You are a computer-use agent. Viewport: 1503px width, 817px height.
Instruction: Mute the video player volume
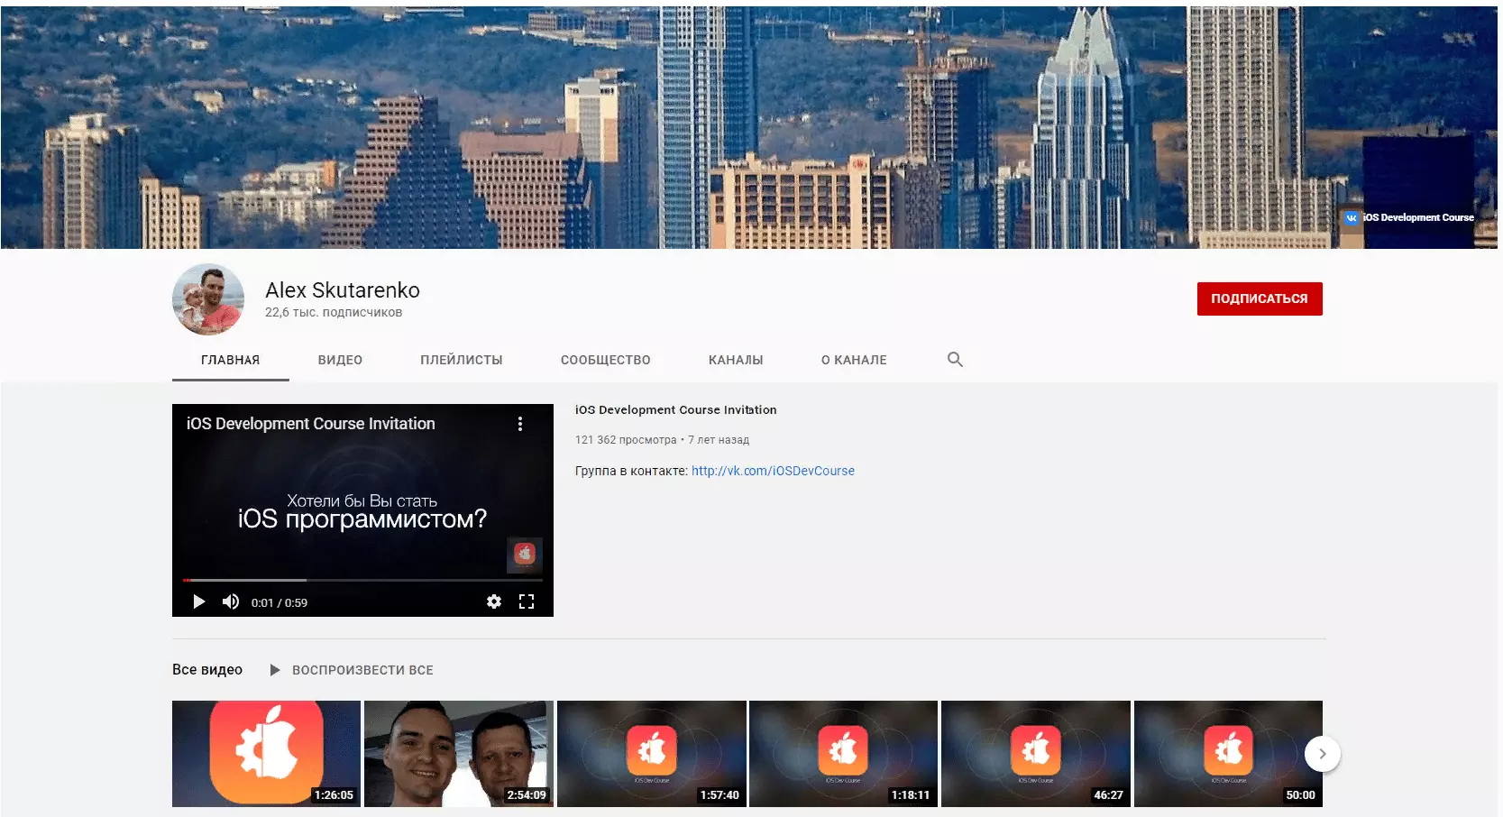[231, 601]
